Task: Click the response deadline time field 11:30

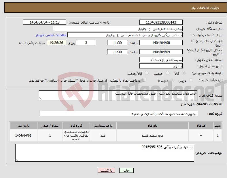Action: (117, 43)
